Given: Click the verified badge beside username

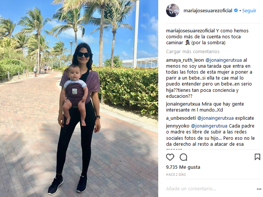Looking at the screenshot, I should [x=236, y=10].
